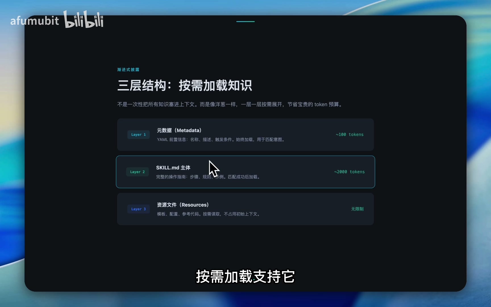491x307 pixels.
Task: Click the video subtitle 按需加载支持它
Action: click(245, 276)
